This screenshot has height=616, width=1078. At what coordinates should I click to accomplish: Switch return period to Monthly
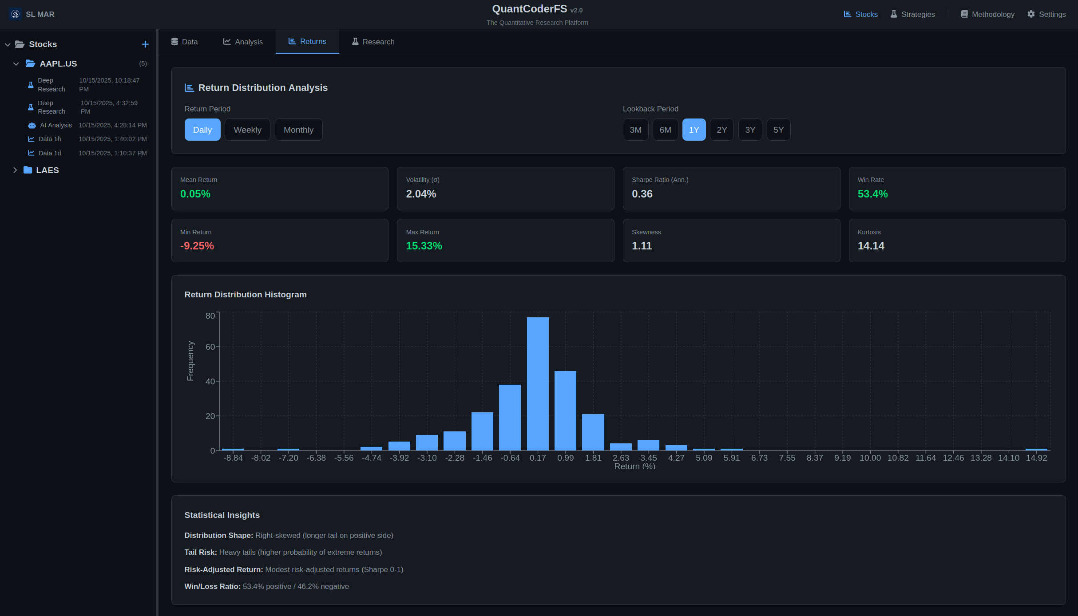click(x=298, y=130)
